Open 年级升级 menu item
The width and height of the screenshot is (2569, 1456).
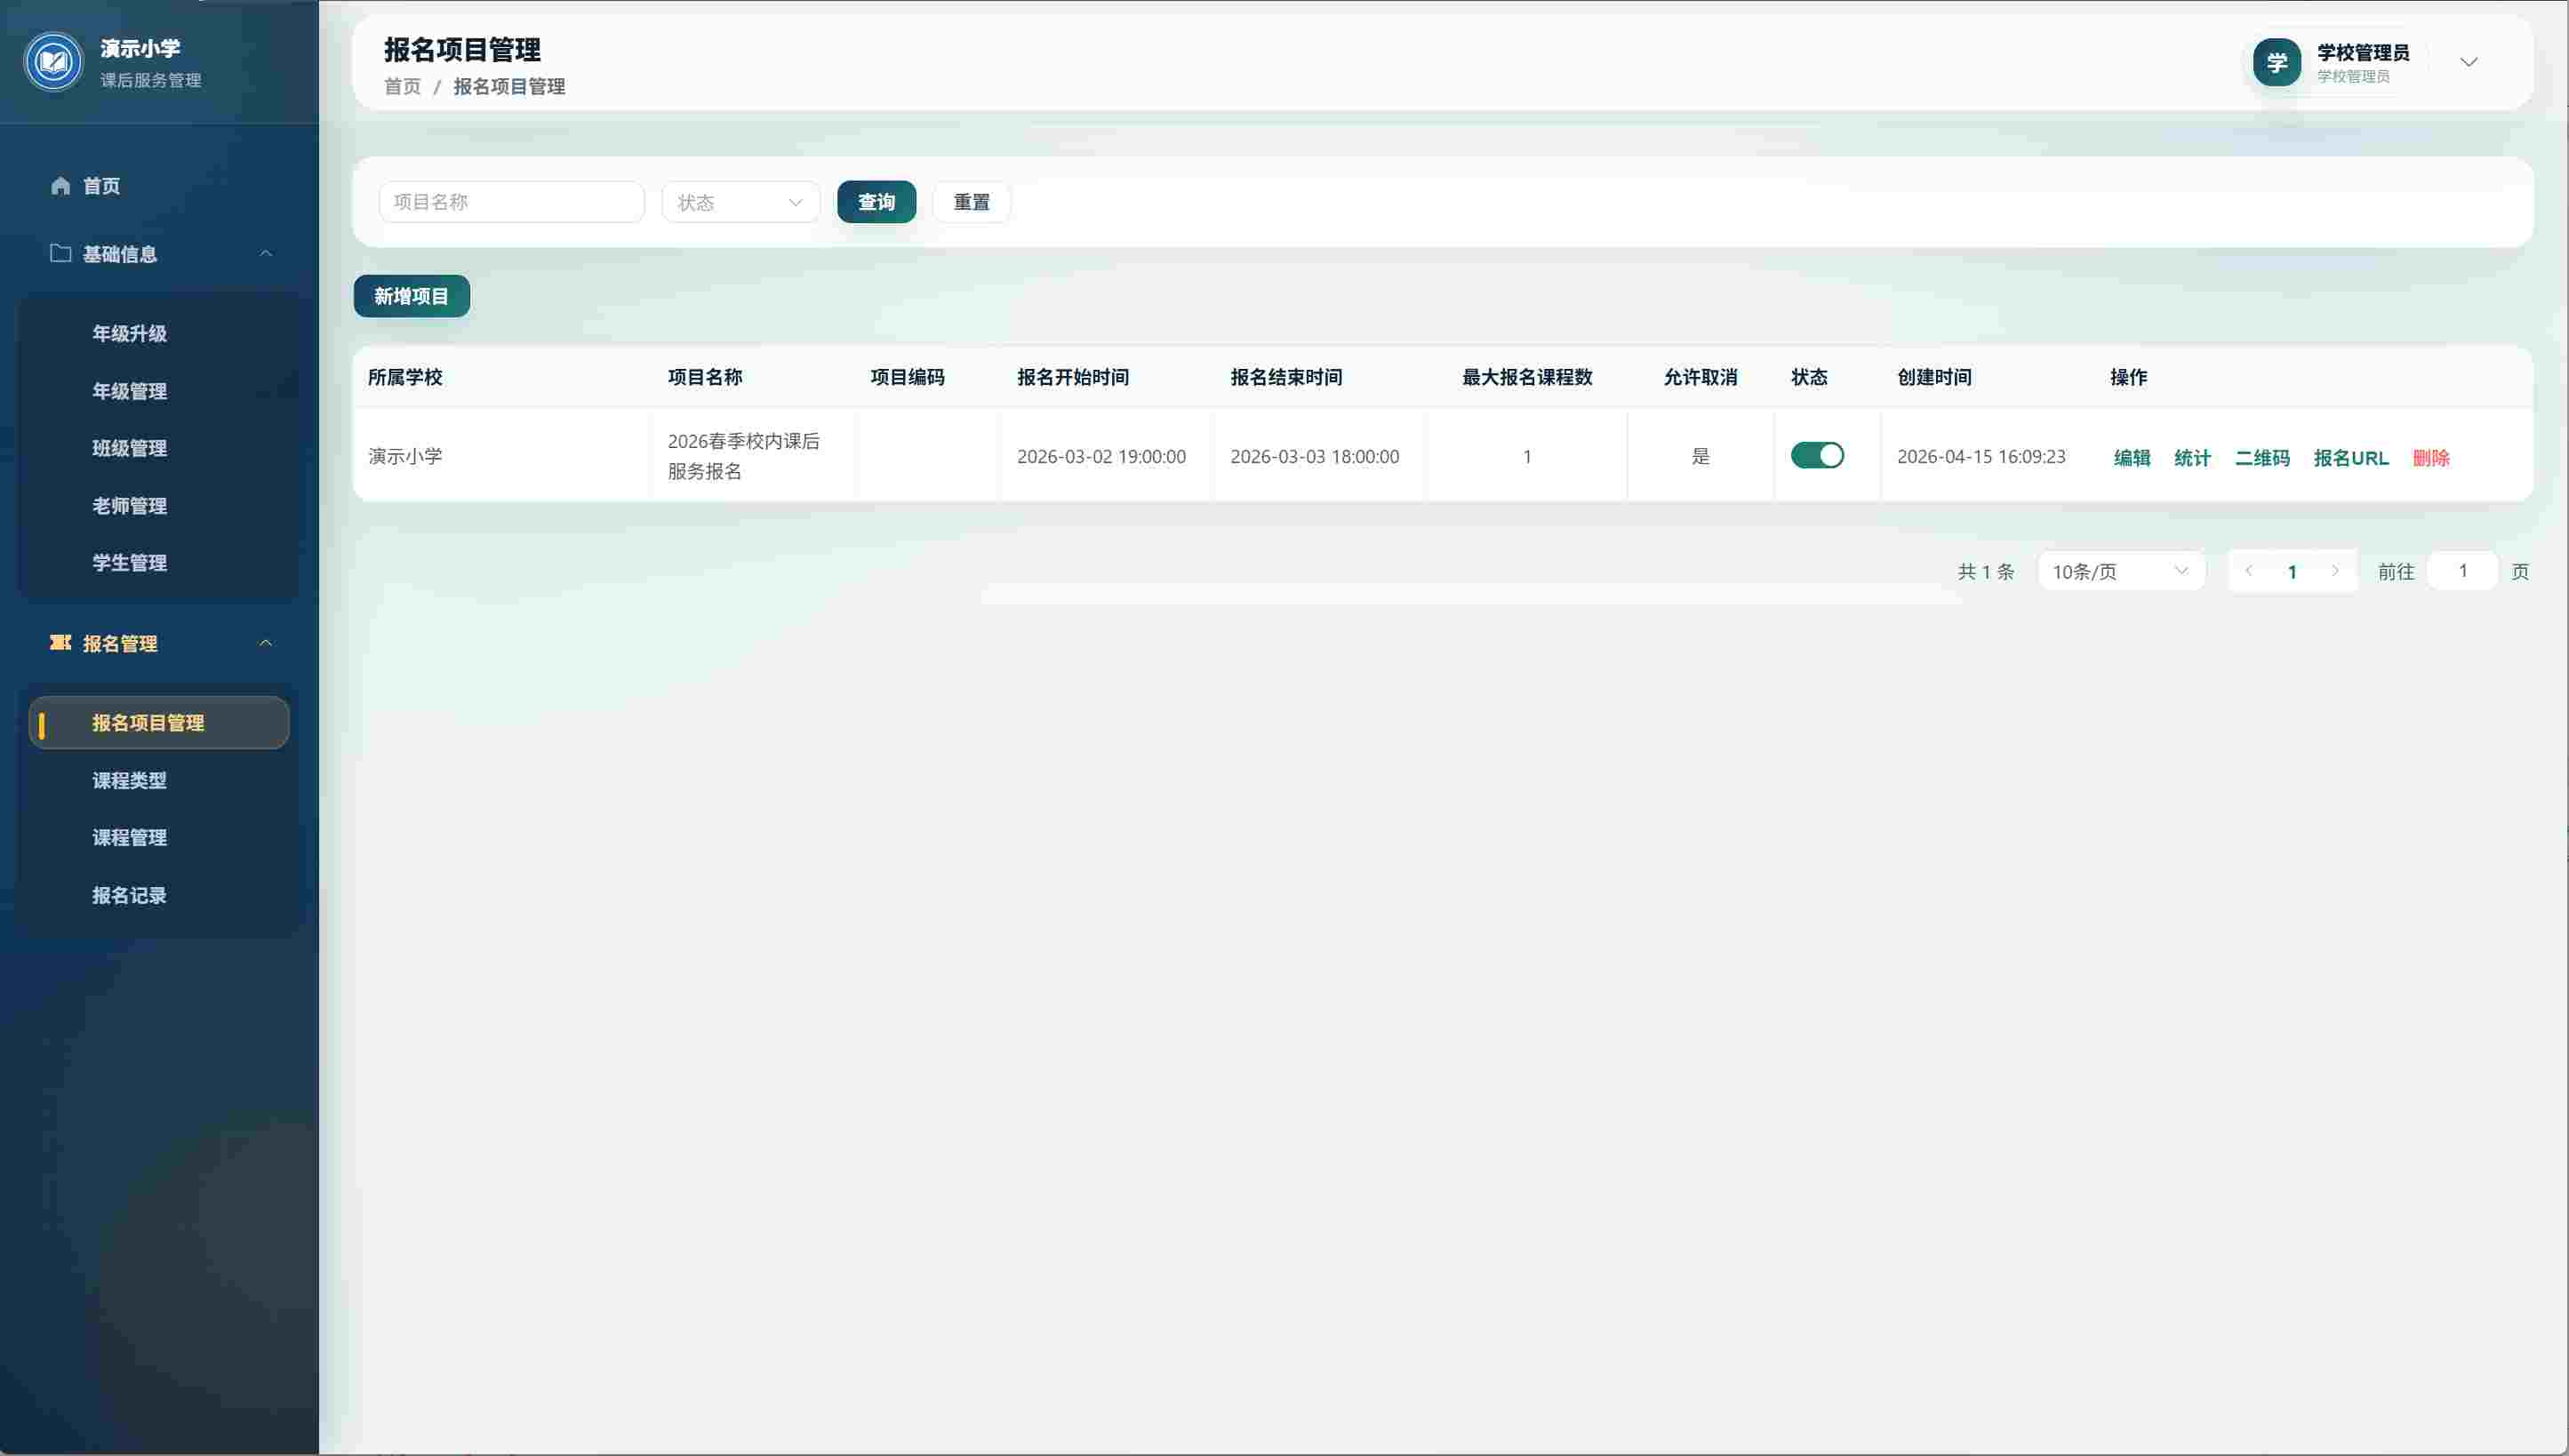[130, 333]
